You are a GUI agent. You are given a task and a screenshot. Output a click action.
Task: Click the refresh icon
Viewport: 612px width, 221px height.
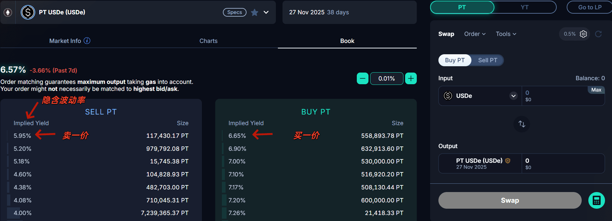pyautogui.click(x=598, y=34)
